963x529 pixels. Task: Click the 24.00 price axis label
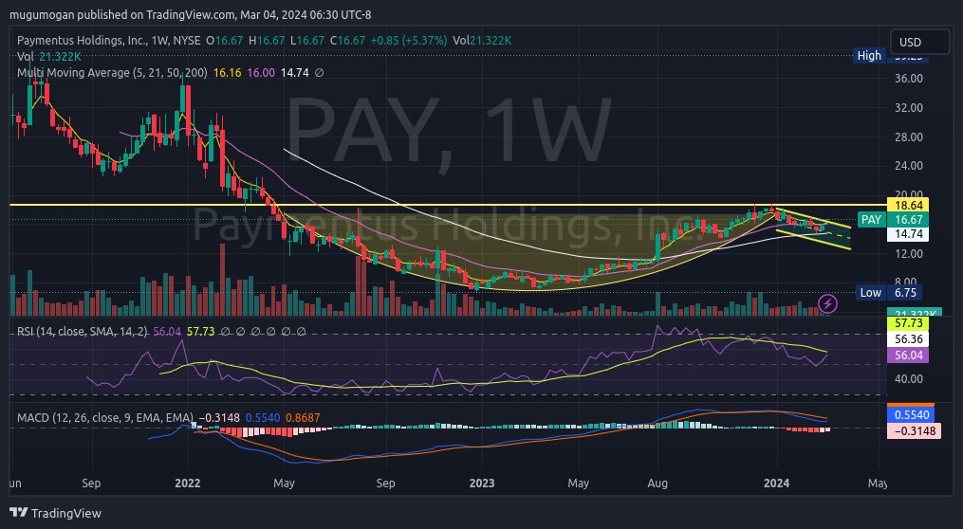pos(908,166)
